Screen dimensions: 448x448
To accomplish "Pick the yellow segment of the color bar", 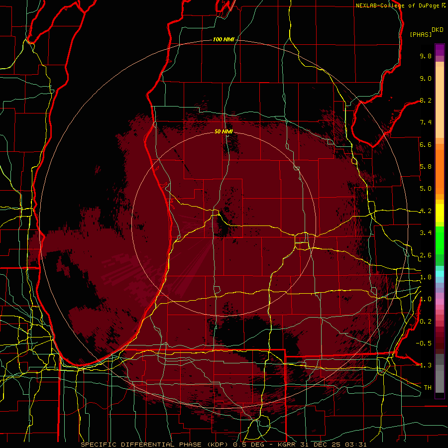I will (x=440, y=213).
